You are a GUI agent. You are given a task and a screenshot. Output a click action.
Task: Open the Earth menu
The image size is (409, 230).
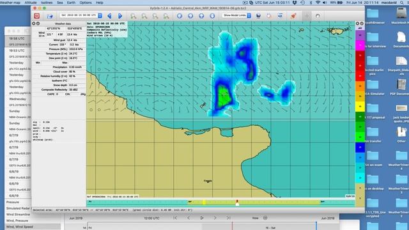(71, 3)
